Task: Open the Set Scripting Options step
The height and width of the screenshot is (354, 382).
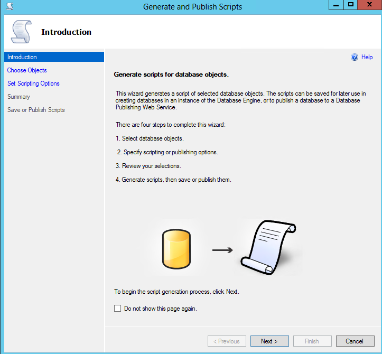Action: pyautogui.click(x=33, y=83)
